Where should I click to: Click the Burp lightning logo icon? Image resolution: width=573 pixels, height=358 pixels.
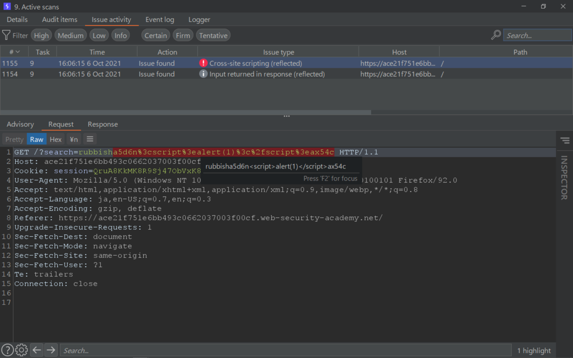(7, 7)
